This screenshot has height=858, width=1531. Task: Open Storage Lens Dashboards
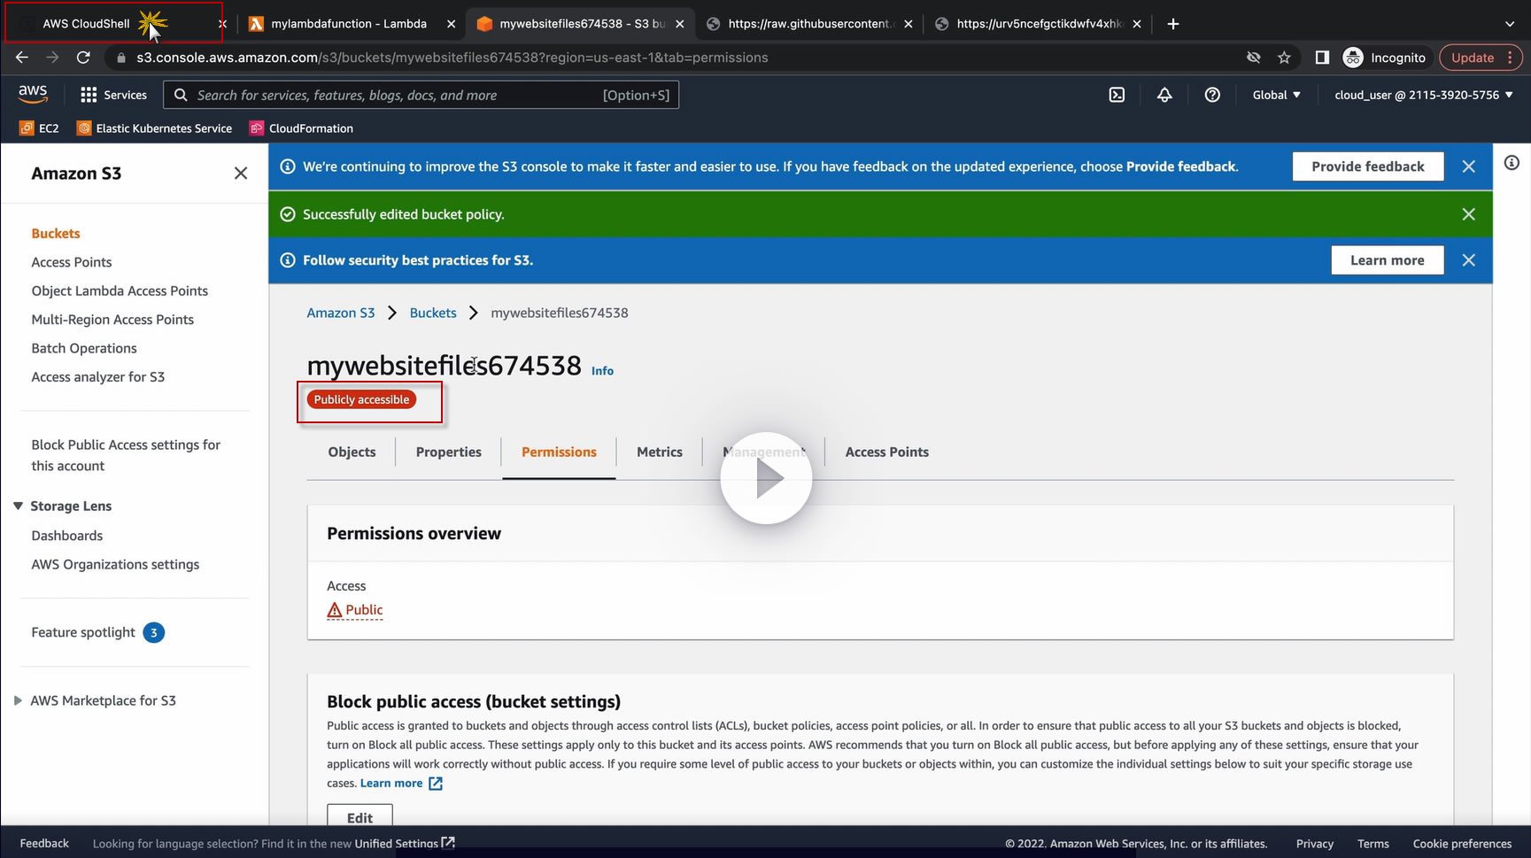pos(67,536)
